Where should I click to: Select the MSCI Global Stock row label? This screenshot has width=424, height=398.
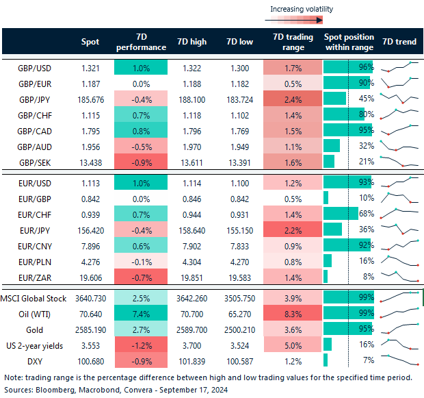(x=38, y=297)
